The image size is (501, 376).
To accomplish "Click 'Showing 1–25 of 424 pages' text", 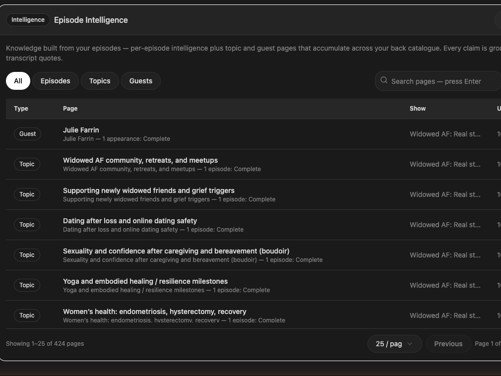I will (x=45, y=344).
